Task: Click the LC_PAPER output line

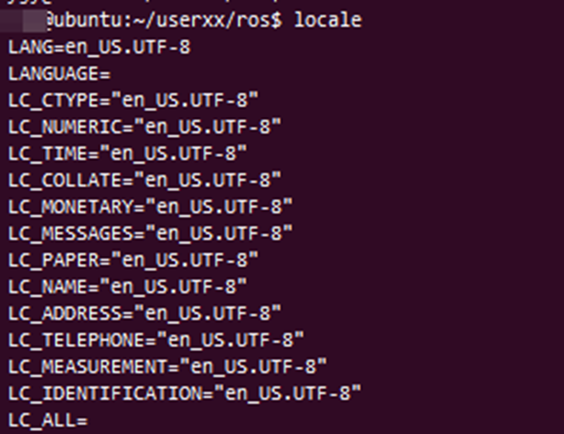Action: pyautogui.click(x=133, y=260)
